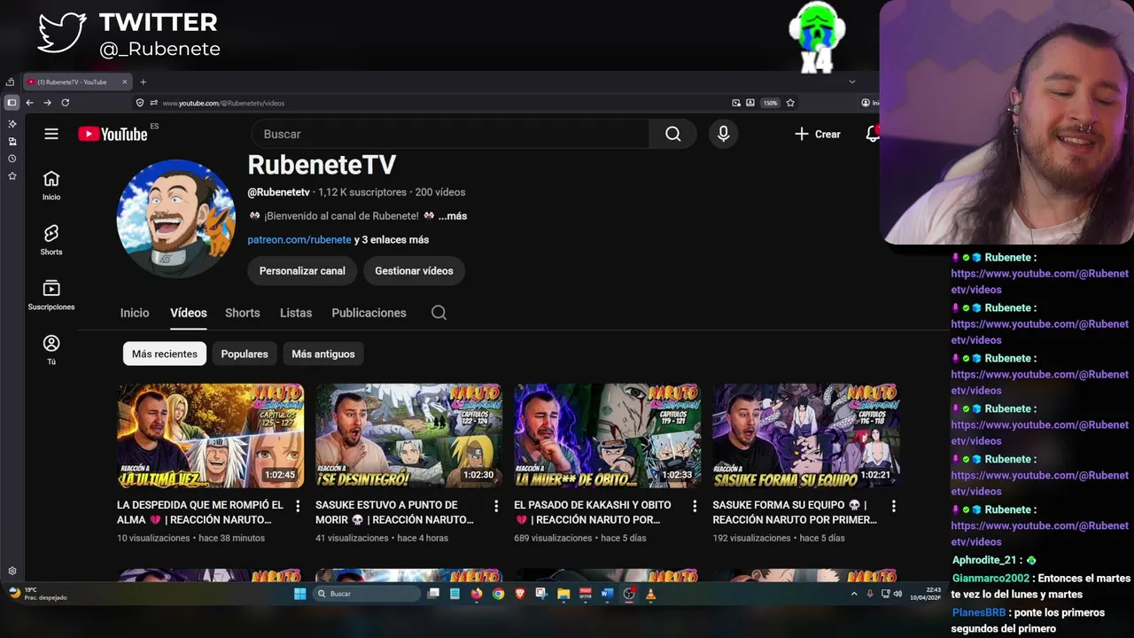The height and width of the screenshot is (638, 1134).
Task: Start voice search with microphone icon
Action: (x=724, y=134)
